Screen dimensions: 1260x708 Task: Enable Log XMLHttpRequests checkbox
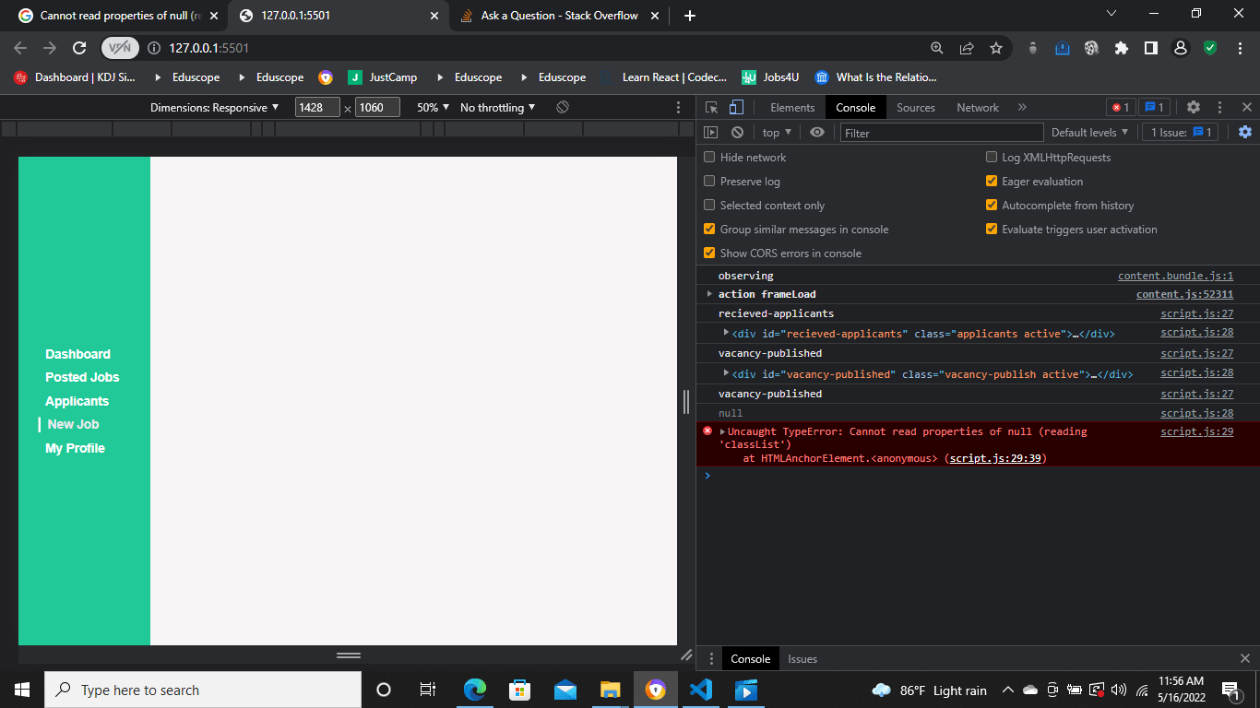tap(992, 158)
